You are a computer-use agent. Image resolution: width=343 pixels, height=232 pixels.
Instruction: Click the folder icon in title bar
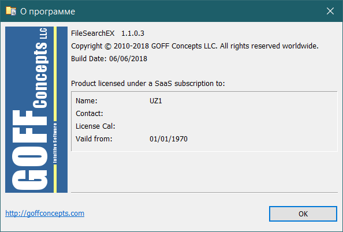click(x=11, y=11)
